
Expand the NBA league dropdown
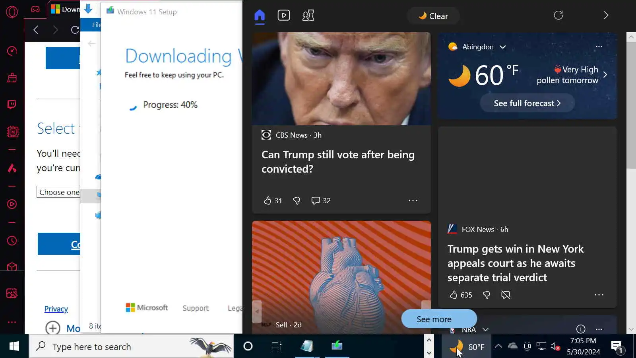(x=485, y=329)
